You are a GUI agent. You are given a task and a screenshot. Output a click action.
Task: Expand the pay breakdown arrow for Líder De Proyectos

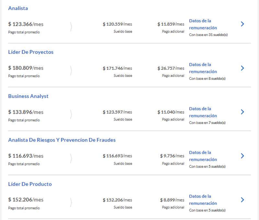[71, 71]
